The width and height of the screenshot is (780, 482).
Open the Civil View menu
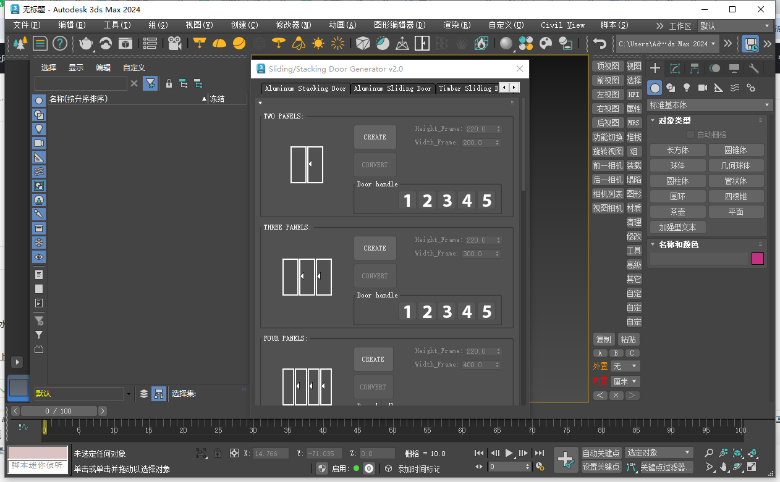[562, 25]
